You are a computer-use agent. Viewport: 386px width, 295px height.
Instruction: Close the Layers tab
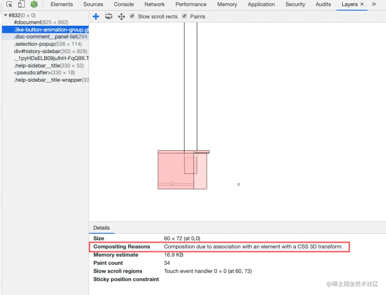(362, 4)
